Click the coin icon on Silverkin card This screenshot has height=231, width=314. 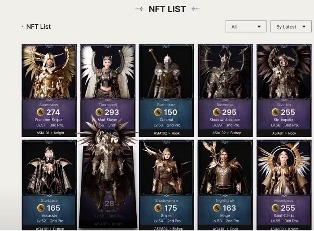coord(275,113)
